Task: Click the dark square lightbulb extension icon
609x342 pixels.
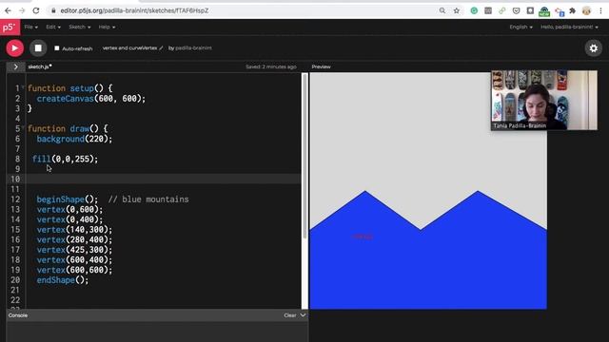Action: coord(530,10)
